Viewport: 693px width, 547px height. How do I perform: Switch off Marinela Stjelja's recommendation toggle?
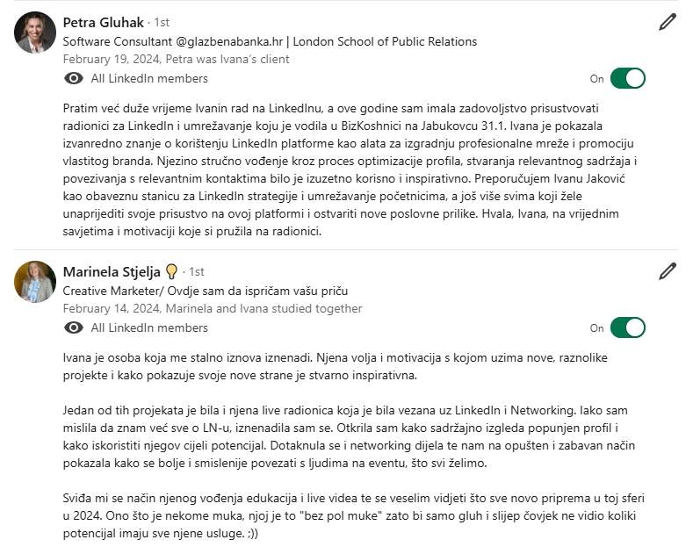click(x=628, y=327)
